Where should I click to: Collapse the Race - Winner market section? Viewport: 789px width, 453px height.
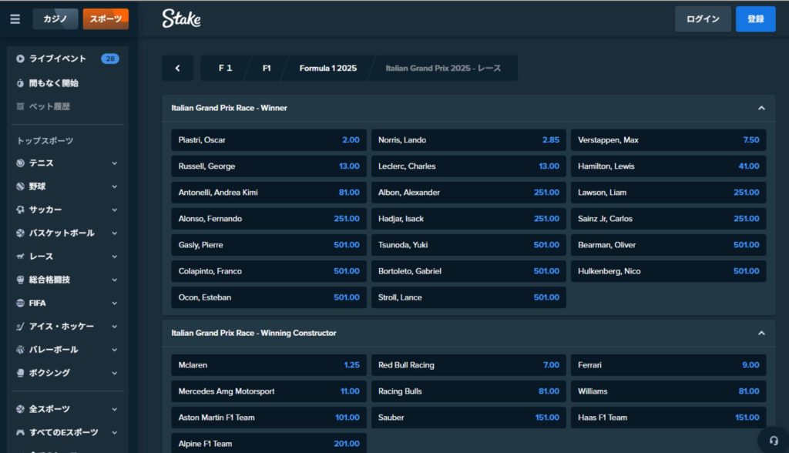pos(761,108)
